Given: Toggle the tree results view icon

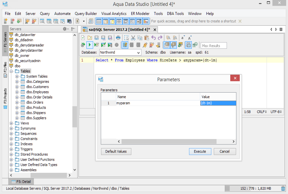Looking at the screenshot, I should pos(173,45).
